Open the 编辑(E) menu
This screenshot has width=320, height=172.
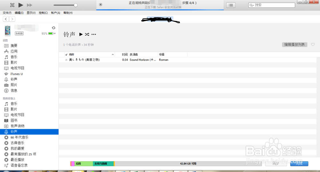19,13
